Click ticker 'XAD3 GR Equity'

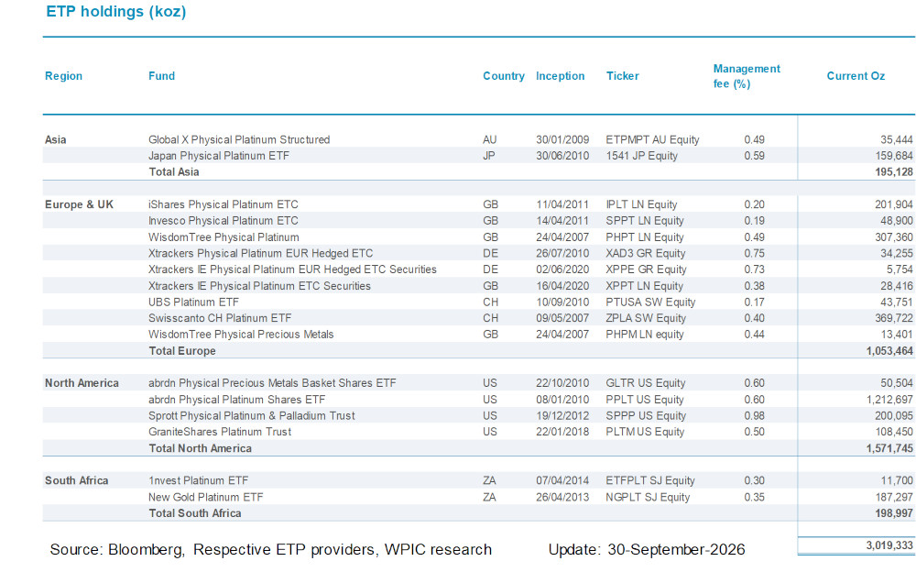(646, 253)
